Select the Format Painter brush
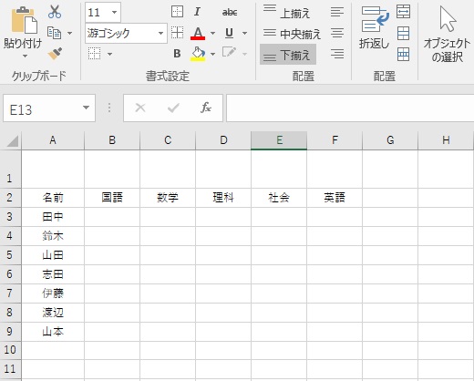 click(55, 54)
